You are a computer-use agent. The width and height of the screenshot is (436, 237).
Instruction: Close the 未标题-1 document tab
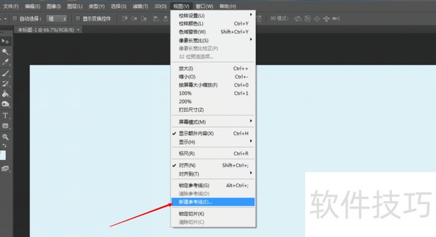click(78, 29)
